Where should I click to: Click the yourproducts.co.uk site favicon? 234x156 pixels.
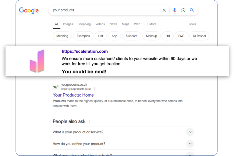[x=56, y=87]
